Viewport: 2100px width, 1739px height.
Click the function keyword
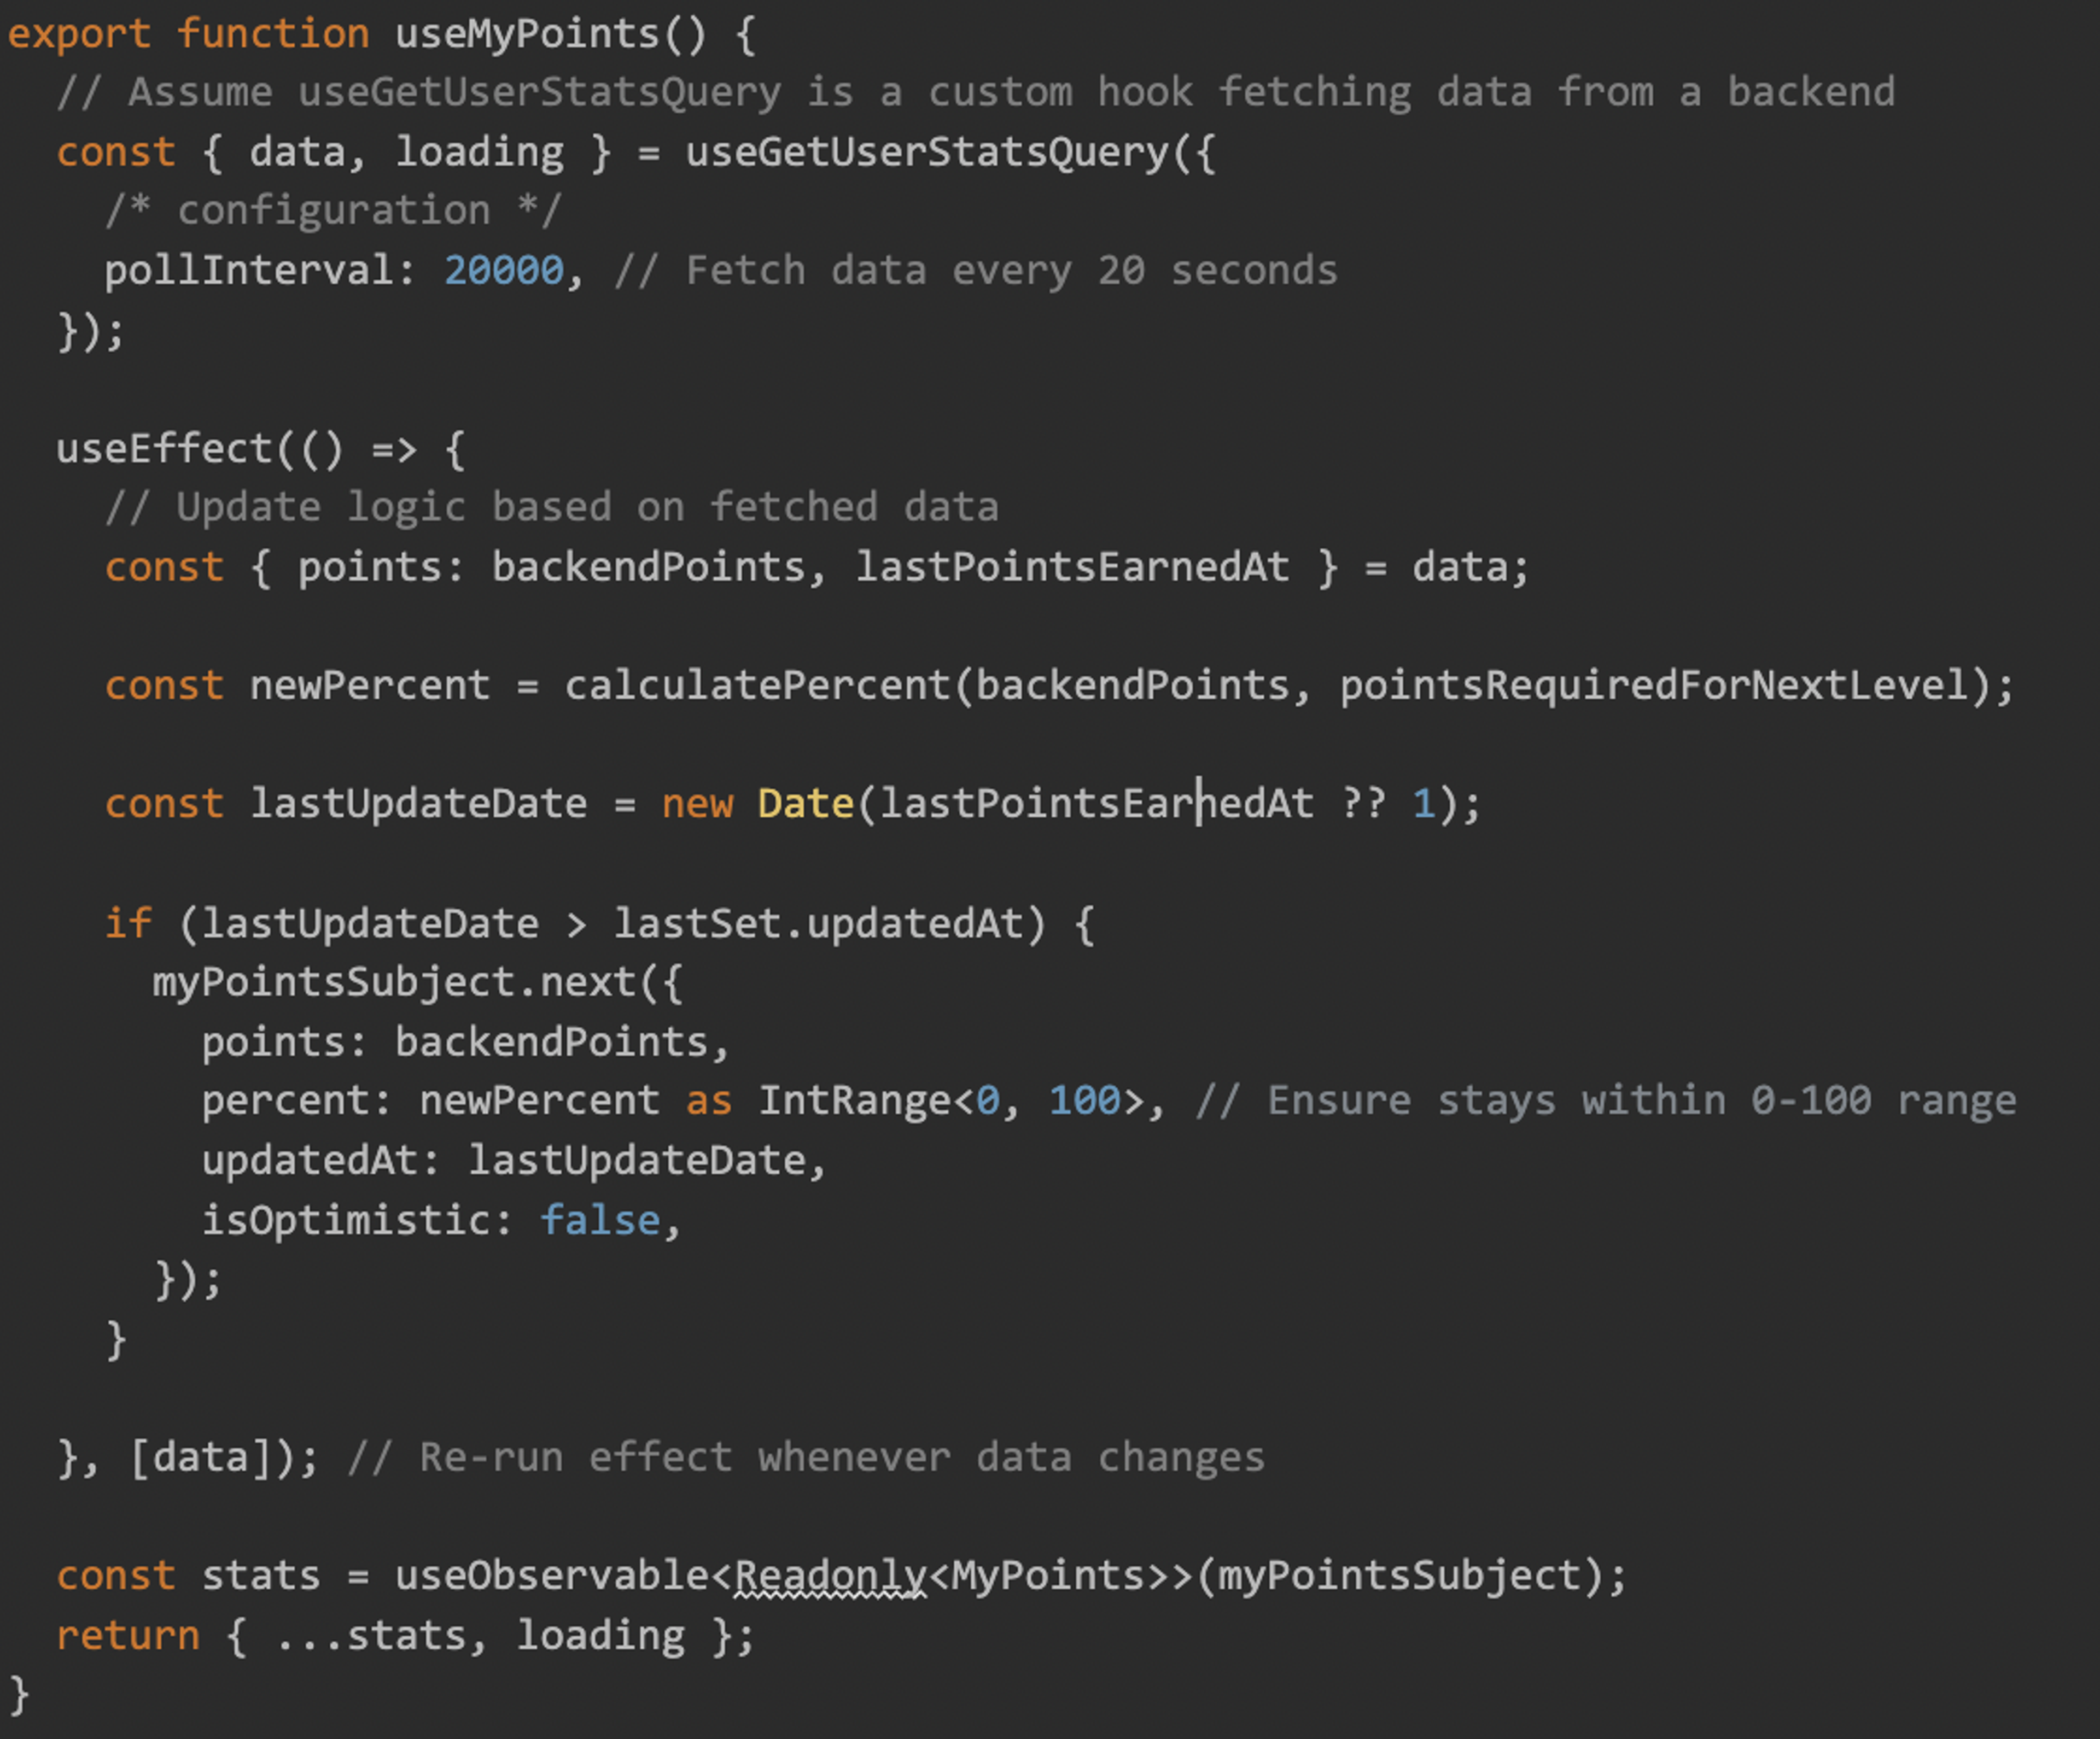pos(273,35)
